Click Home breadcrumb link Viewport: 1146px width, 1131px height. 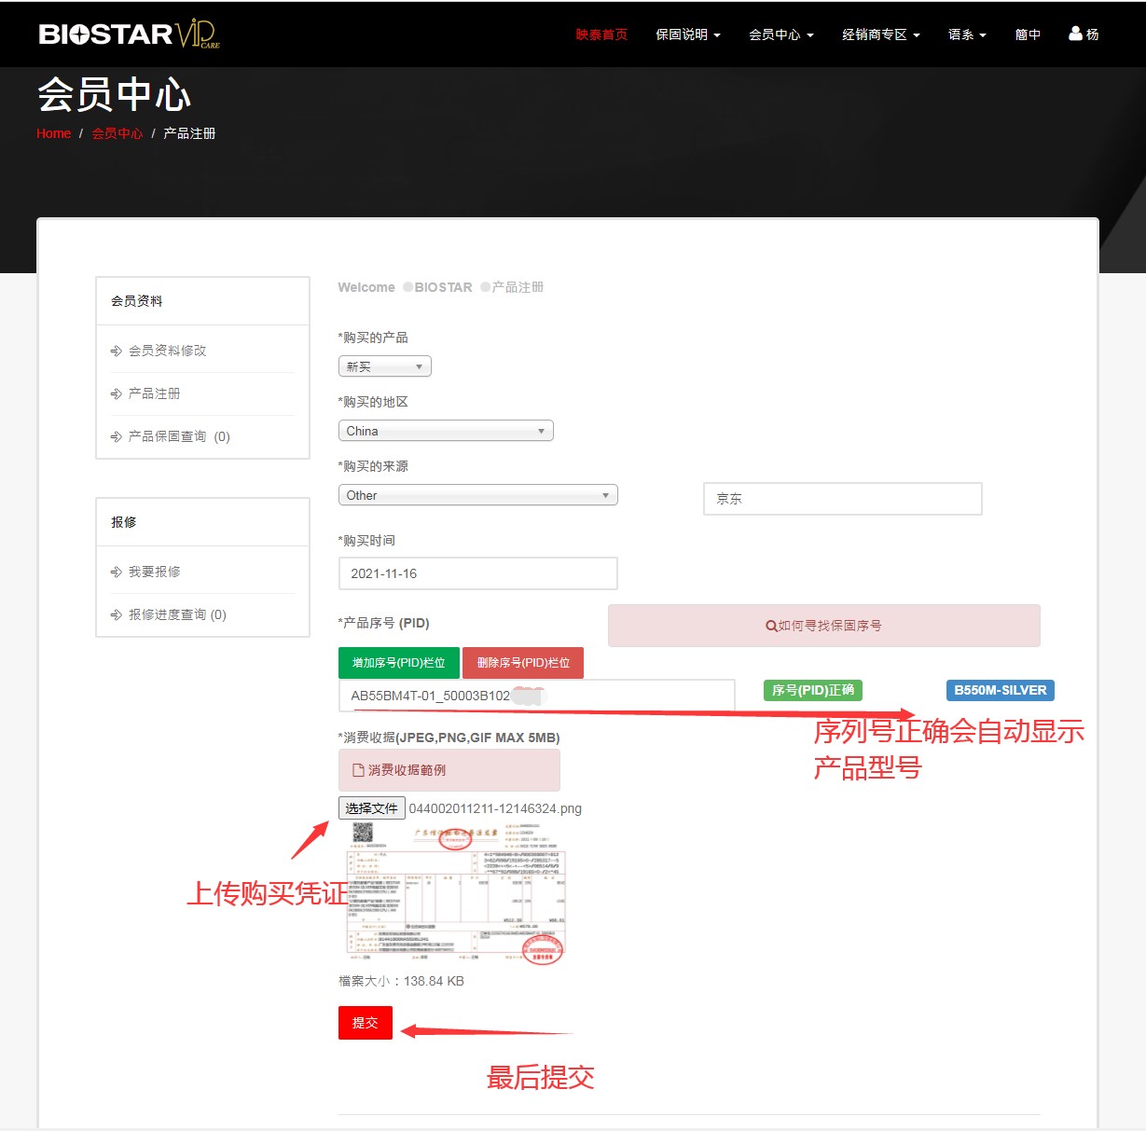coord(53,133)
